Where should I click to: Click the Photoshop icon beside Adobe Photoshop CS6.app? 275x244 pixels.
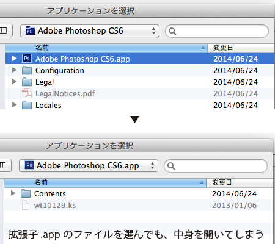pyautogui.click(x=27, y=59)
